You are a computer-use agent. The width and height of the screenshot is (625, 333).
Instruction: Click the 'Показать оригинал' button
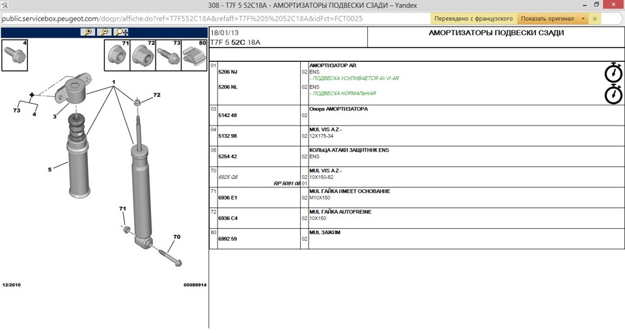point(548,19)
